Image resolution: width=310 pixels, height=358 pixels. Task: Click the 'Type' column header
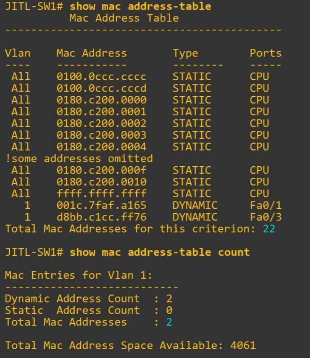[x=186, y=53]
